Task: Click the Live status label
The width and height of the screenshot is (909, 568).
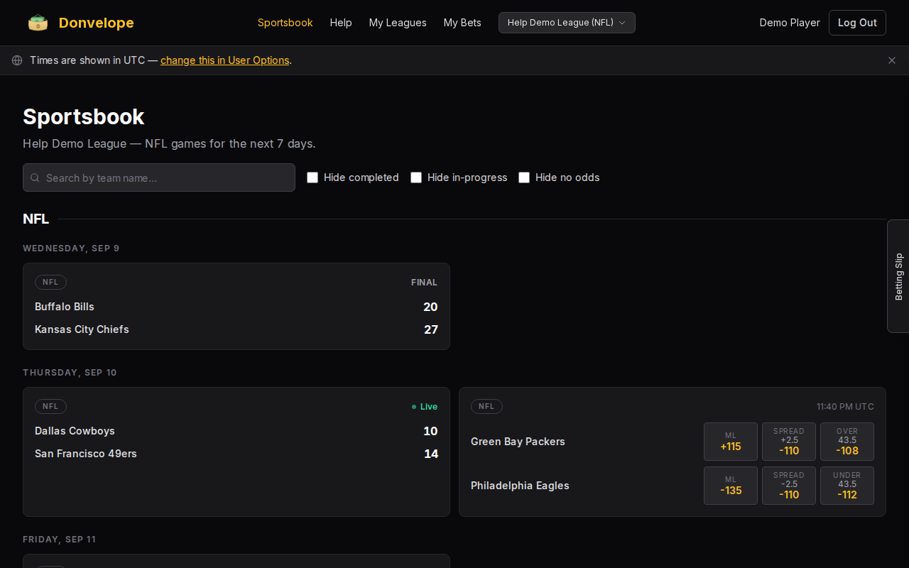Action: [x=429, y=407]
